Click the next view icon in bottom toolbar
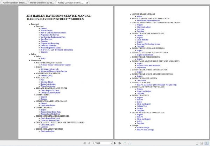210x146 pixels. point(129,143)
